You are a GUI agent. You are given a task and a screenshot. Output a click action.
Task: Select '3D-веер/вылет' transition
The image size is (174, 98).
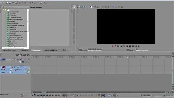[14, 12]
